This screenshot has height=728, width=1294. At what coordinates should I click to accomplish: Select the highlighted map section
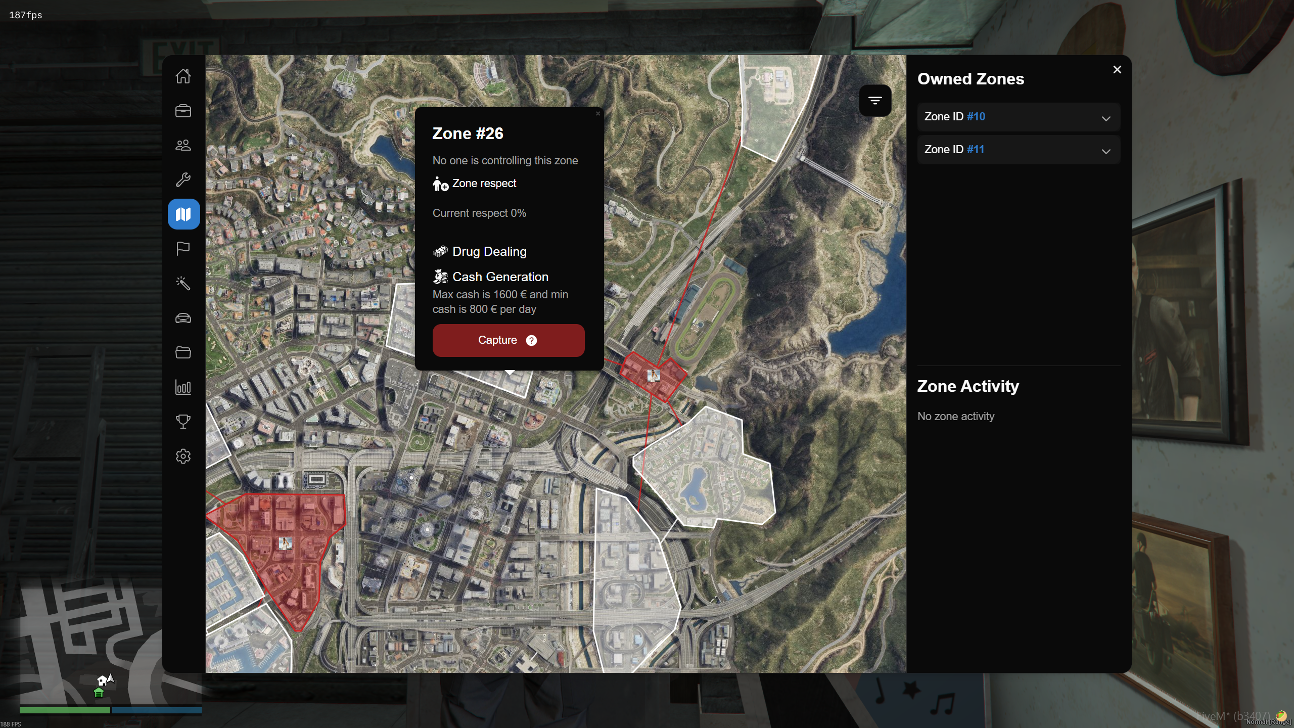pos(183,214)
